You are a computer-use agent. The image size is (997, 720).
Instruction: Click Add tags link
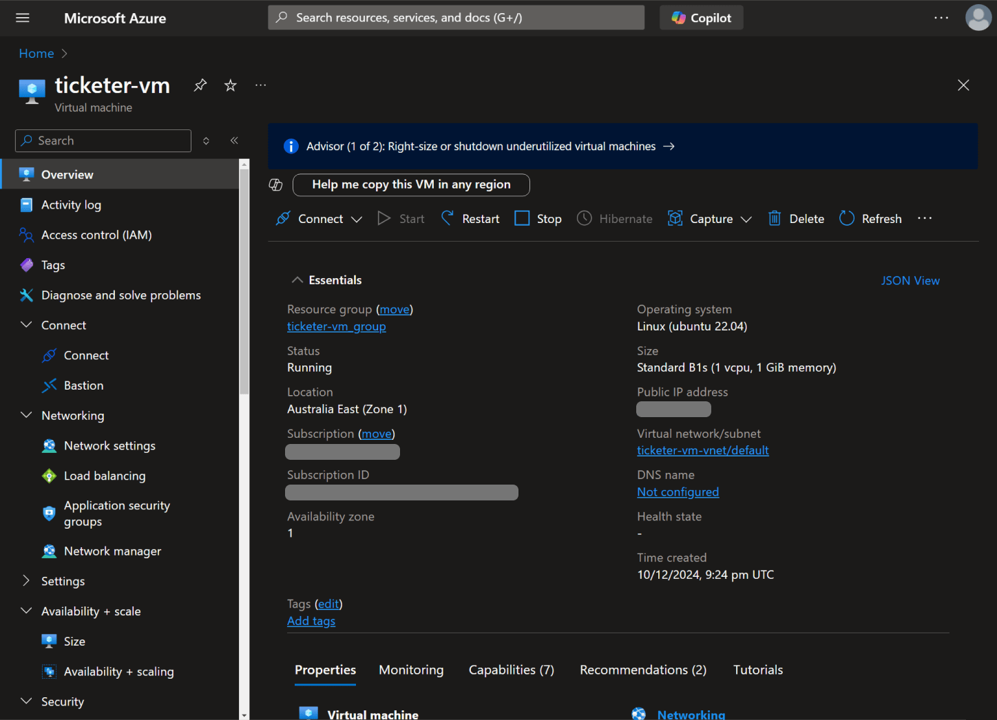point(311,621)
